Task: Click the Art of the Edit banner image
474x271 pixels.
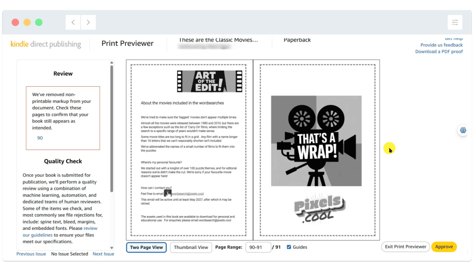Action: [x=210, y=81]
